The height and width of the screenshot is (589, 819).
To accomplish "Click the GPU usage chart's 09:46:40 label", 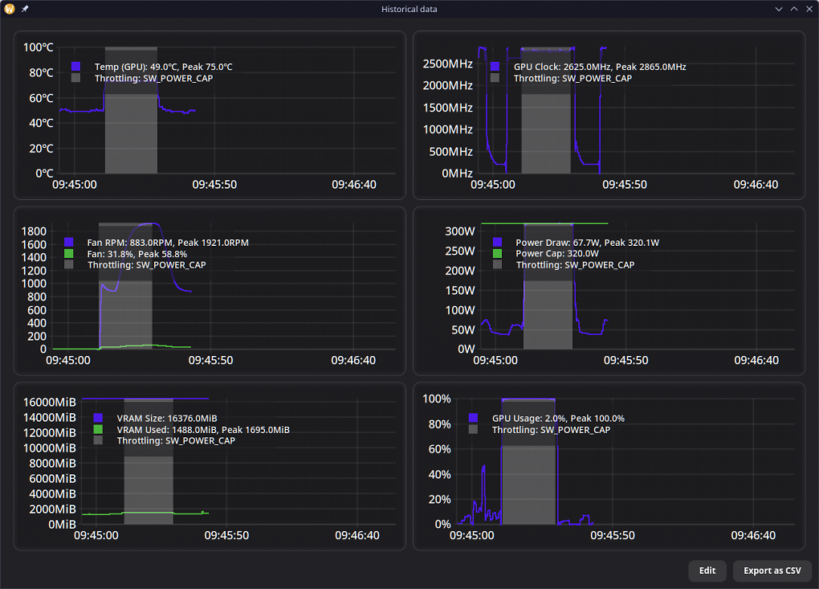I will click(753, 535).
